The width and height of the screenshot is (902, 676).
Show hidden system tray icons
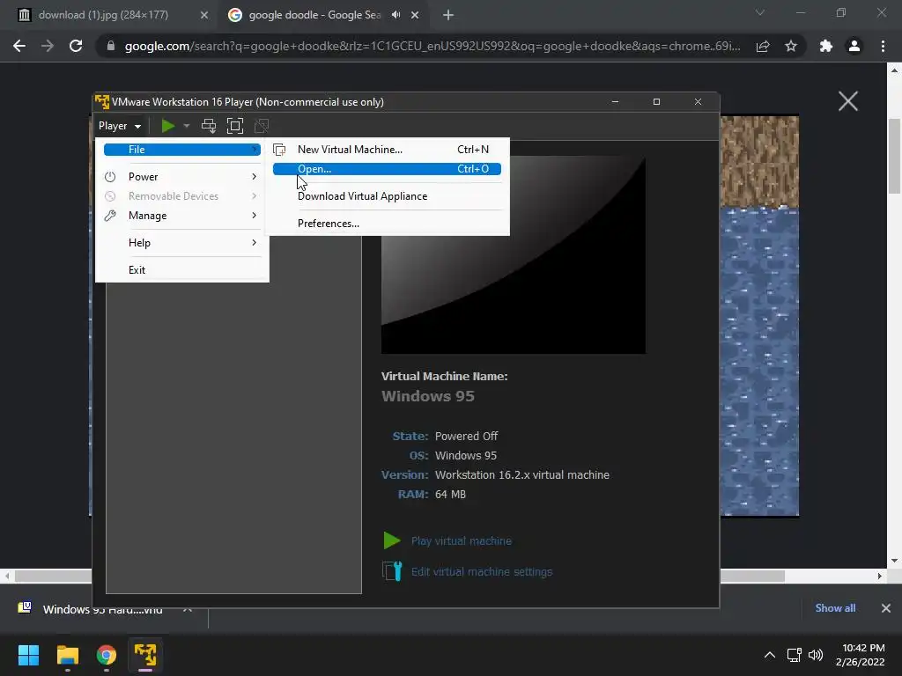click(770, 655)
